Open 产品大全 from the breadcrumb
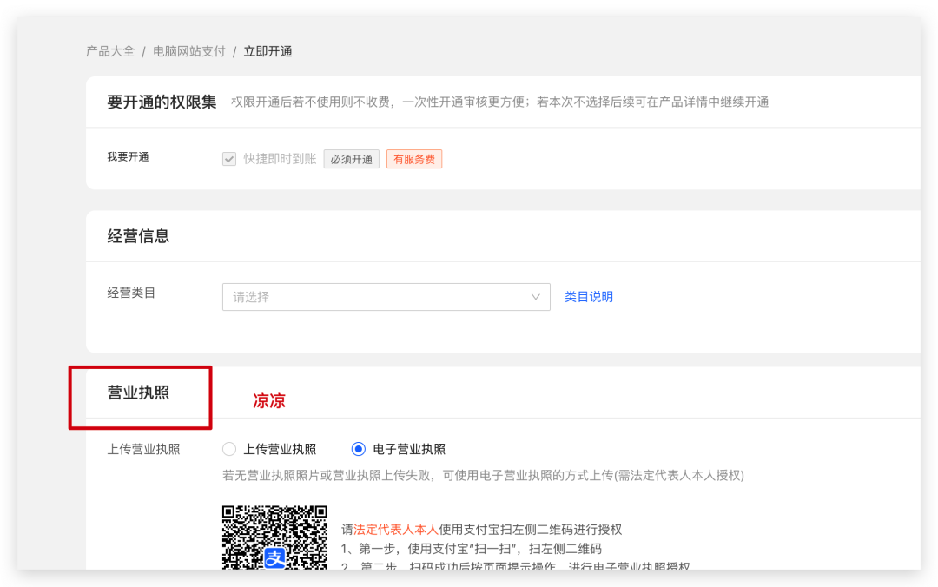938x587 pixels. (110, 51)
